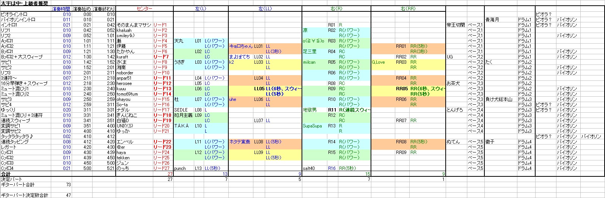Select the 左(LL) header cell
The width and height of the screenshot is (605, 198).
(x=265, y=9)
